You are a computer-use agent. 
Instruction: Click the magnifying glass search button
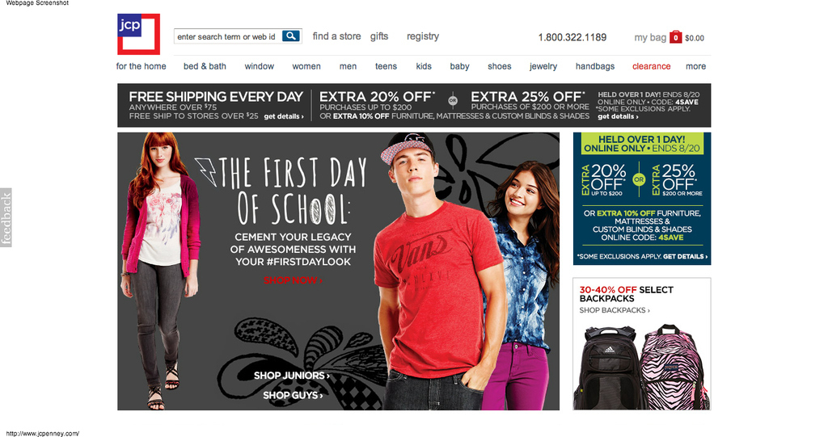pyautogui.click(x=291, y=36)
